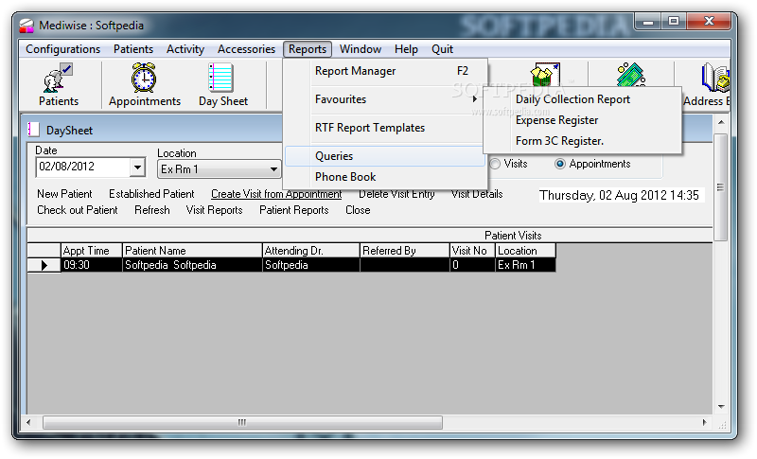Viewport: 757px width, 459px height.
Task: Click the Location column header in grid
Action: 525,251
